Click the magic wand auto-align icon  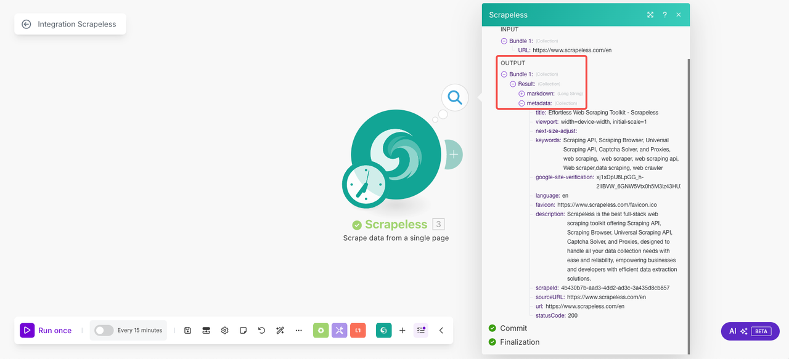tap(280, 331)
